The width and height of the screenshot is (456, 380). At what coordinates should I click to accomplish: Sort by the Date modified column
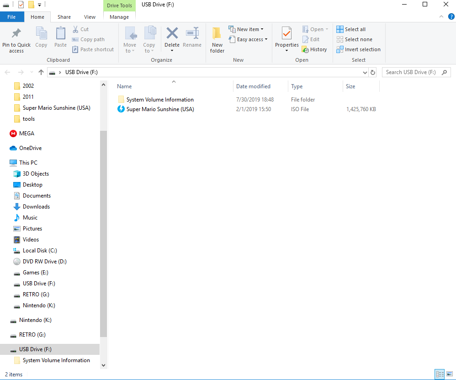pyautogui.click(x=253, y=86)
